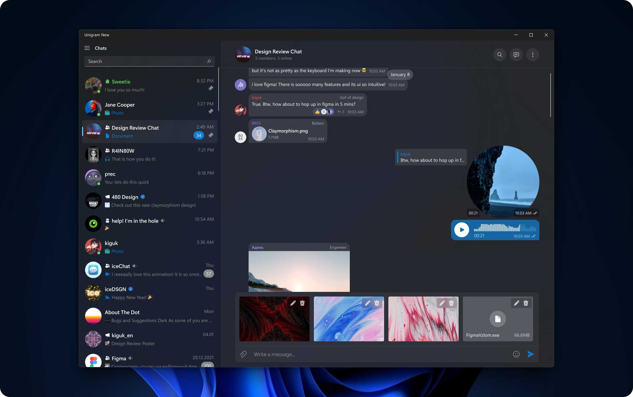Viewport: 633px width, 397px height.
Task: Click the Photo link under Jane Cooper
Action: click(117, 113)
